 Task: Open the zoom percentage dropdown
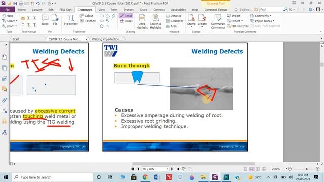coord(286,169)
